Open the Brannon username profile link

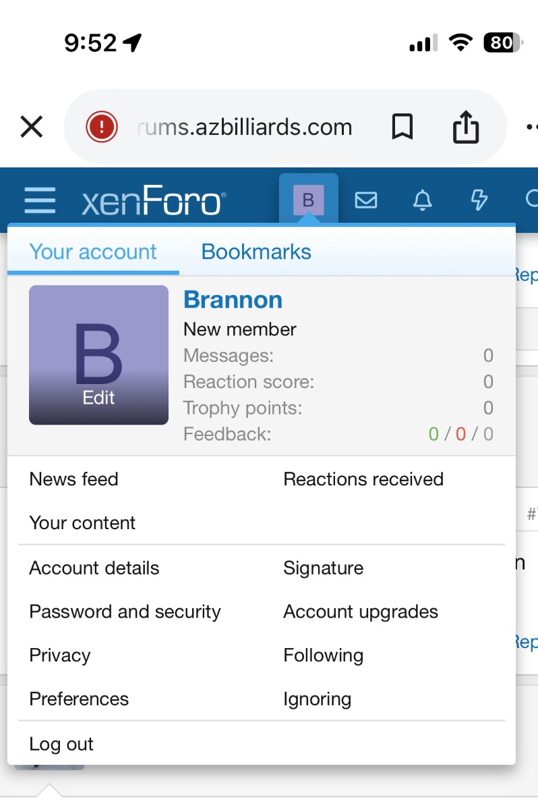click(233, 300)
